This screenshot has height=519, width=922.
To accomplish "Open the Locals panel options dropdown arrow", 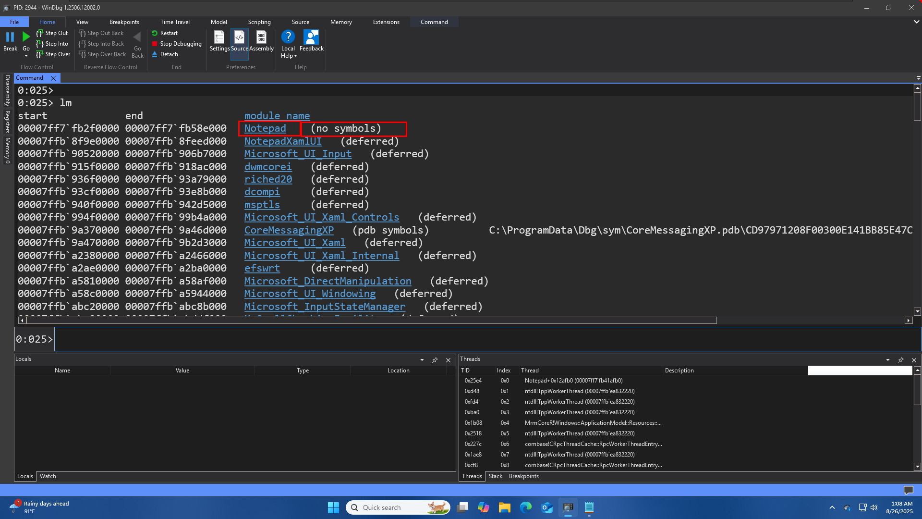I will (422, 360).
